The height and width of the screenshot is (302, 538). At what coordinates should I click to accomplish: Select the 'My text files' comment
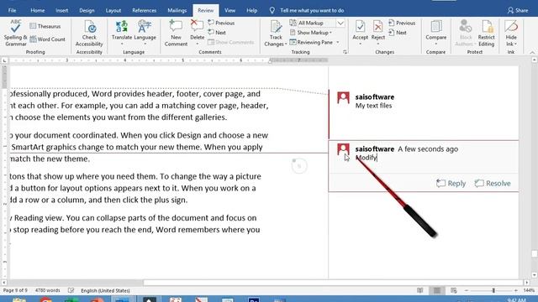click(373, 106)
